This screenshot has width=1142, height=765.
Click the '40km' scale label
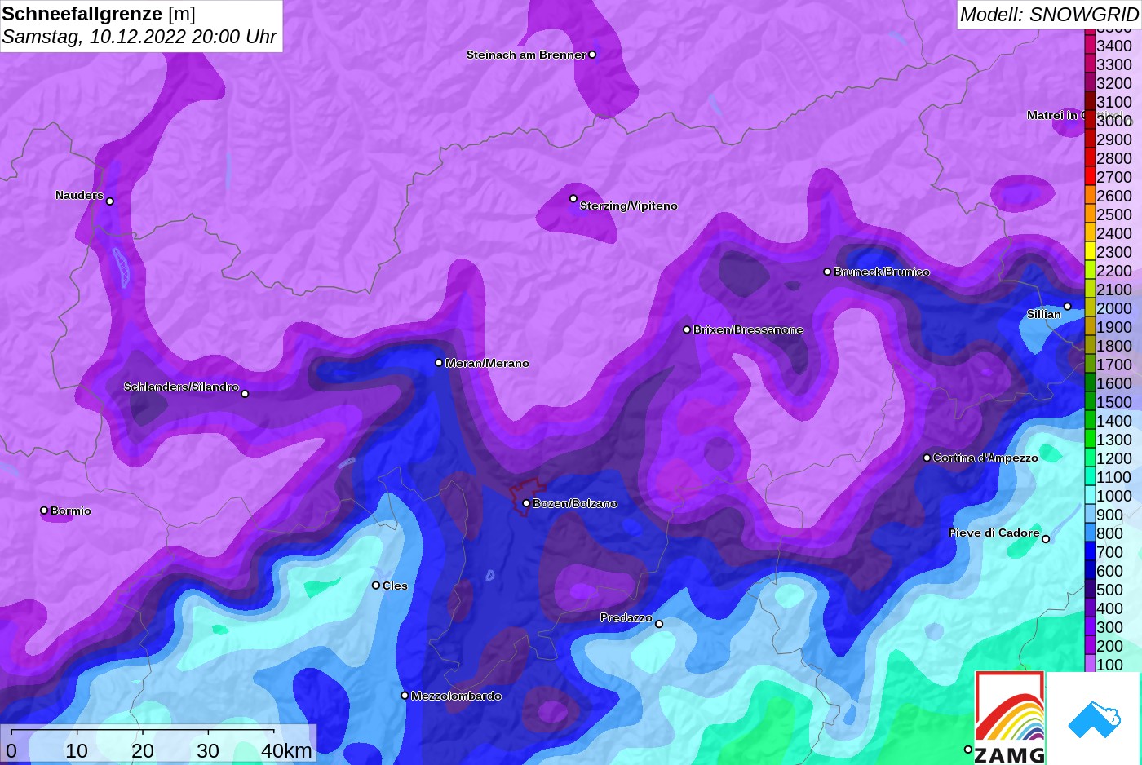coord(286,750)
